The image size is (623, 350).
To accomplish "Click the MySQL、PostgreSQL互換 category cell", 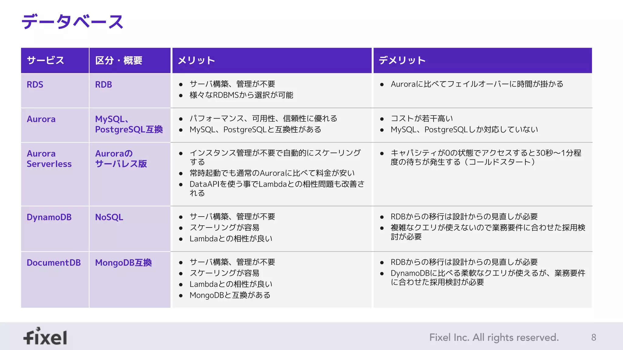I will point(129,124).
